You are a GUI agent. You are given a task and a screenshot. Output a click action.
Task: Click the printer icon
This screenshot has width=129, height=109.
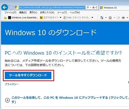pyautogui.click(x=123, y=18)
